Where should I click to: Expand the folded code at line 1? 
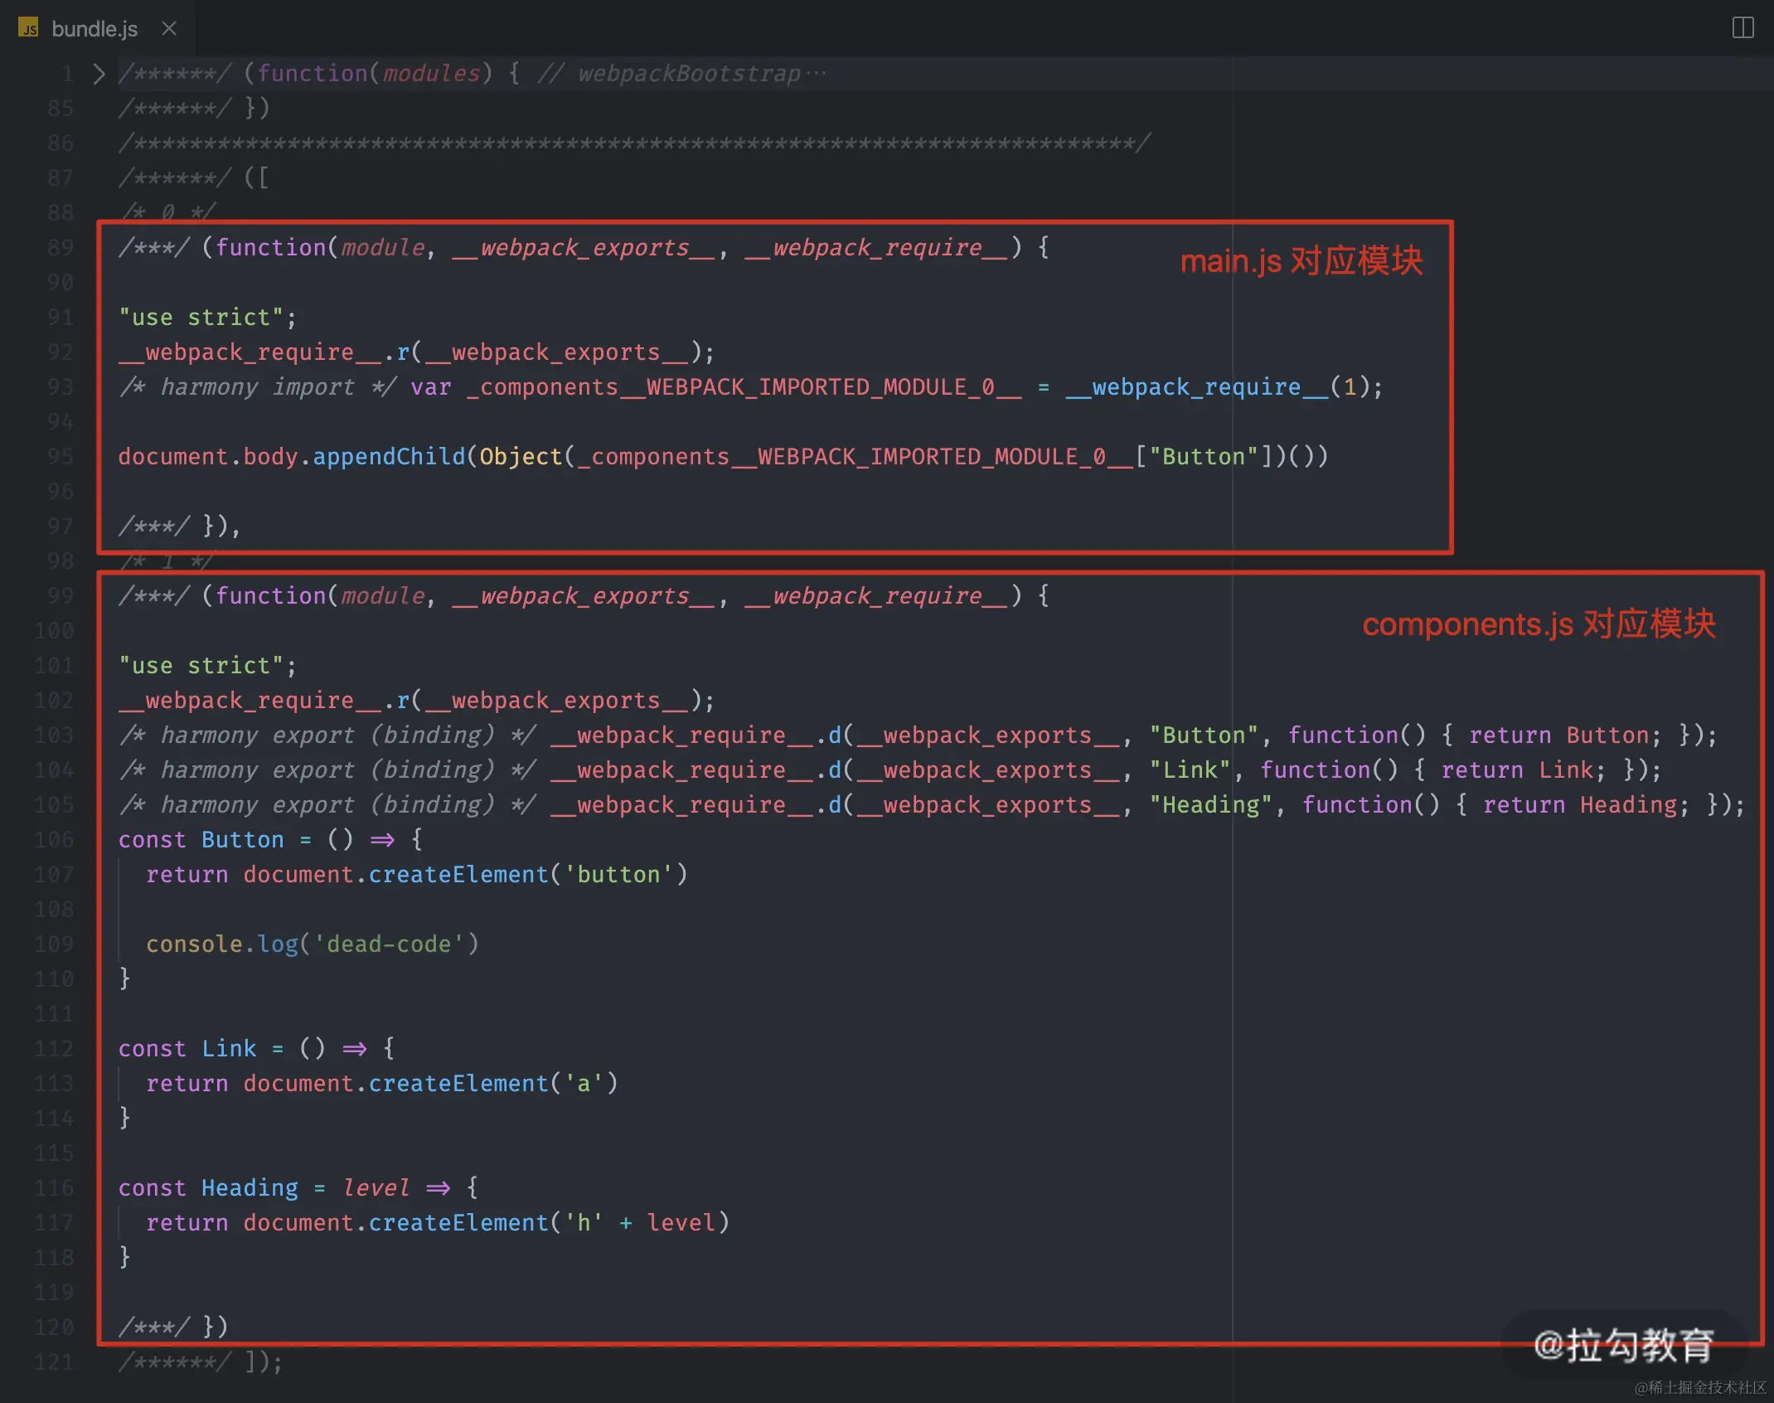99,74
